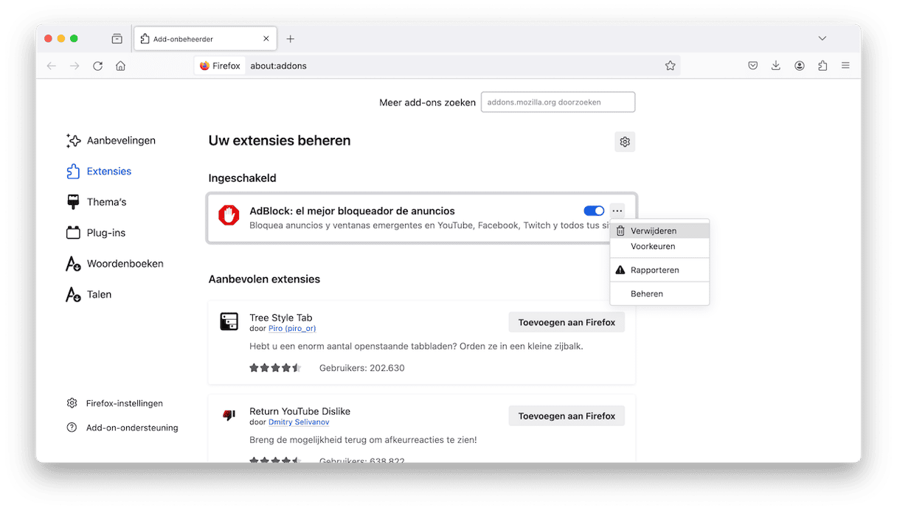The image size is (897, 510).
Task: Reload the current page
Action: [x=97, y=66]
